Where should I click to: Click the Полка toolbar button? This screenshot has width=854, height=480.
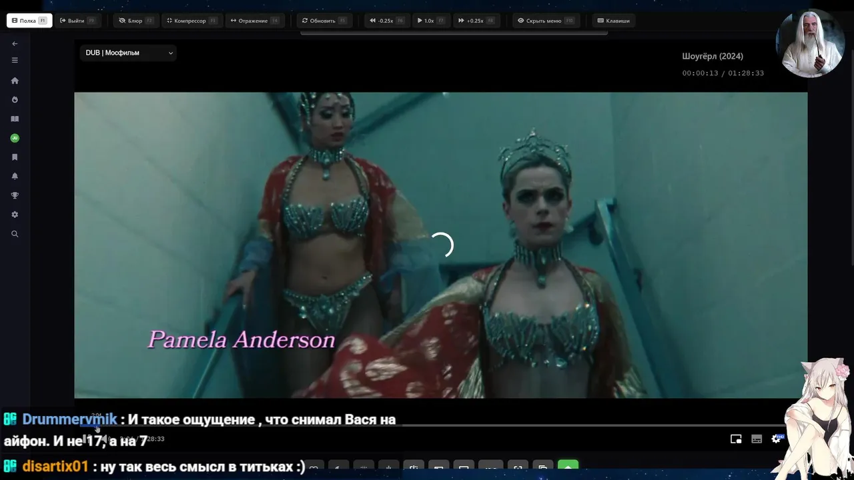29,21
